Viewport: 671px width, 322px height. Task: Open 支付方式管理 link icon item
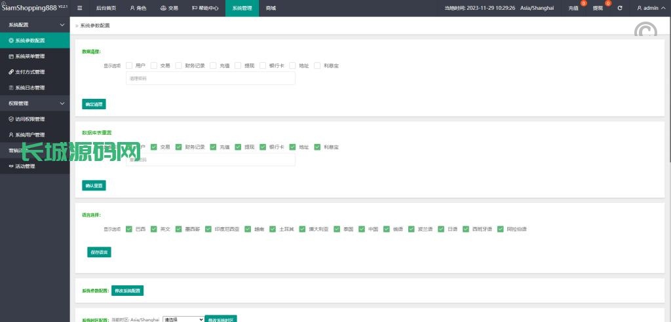(x=29, y=72)
